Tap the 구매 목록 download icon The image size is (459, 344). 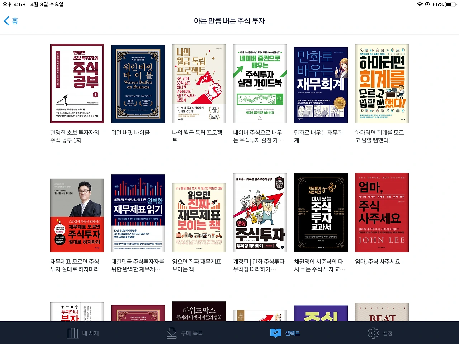coord(172,333)
